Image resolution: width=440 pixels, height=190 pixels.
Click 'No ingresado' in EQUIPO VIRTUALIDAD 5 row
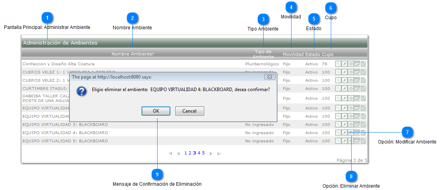pos(259,141)
